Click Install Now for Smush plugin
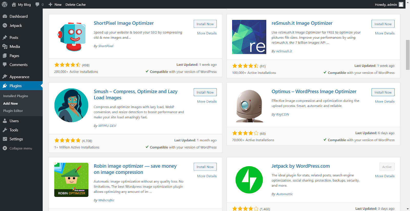Screen dimensions: 410x211 pyautogui.click(x=205, y=92)
